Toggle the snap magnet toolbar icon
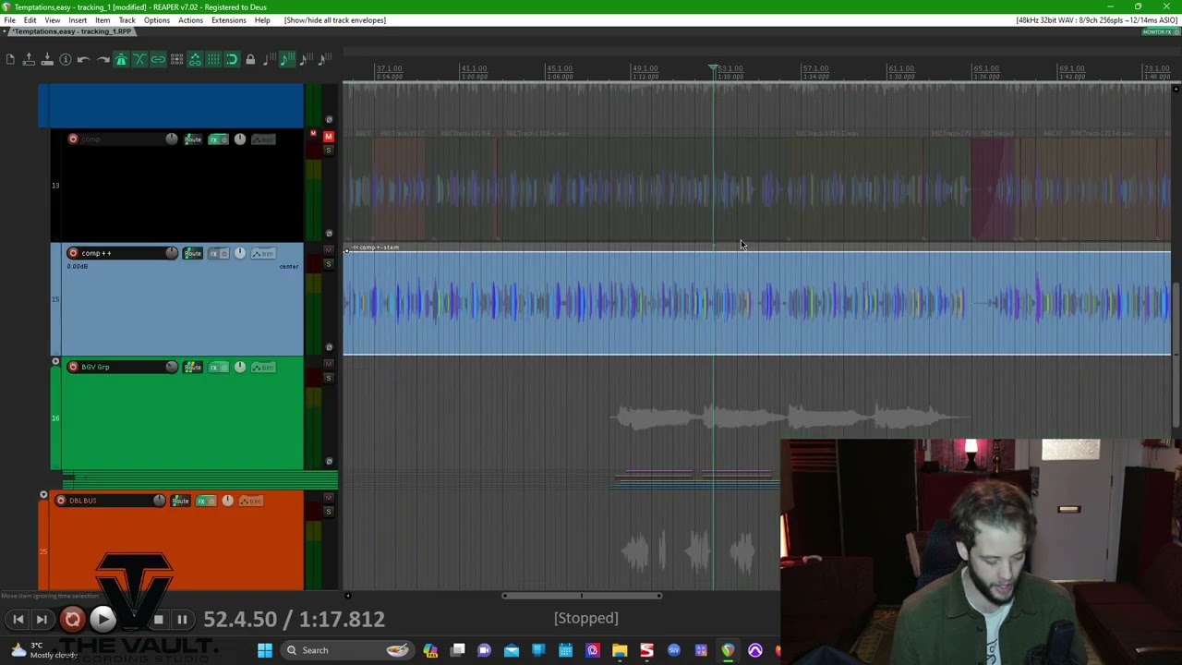 (x=232, y=59)
